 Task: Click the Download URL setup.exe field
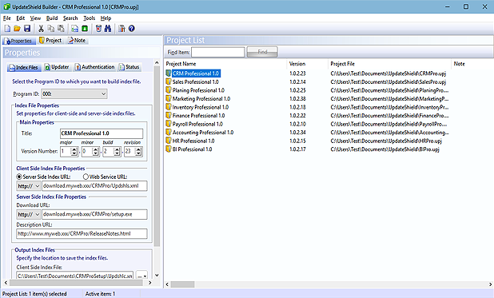pos(94,215)
